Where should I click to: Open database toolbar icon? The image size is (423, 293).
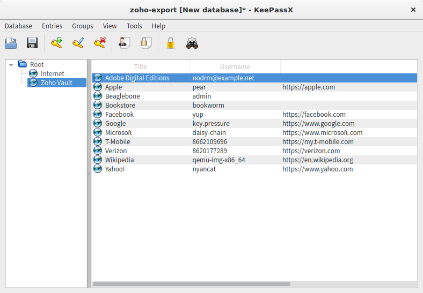(11, 43)
